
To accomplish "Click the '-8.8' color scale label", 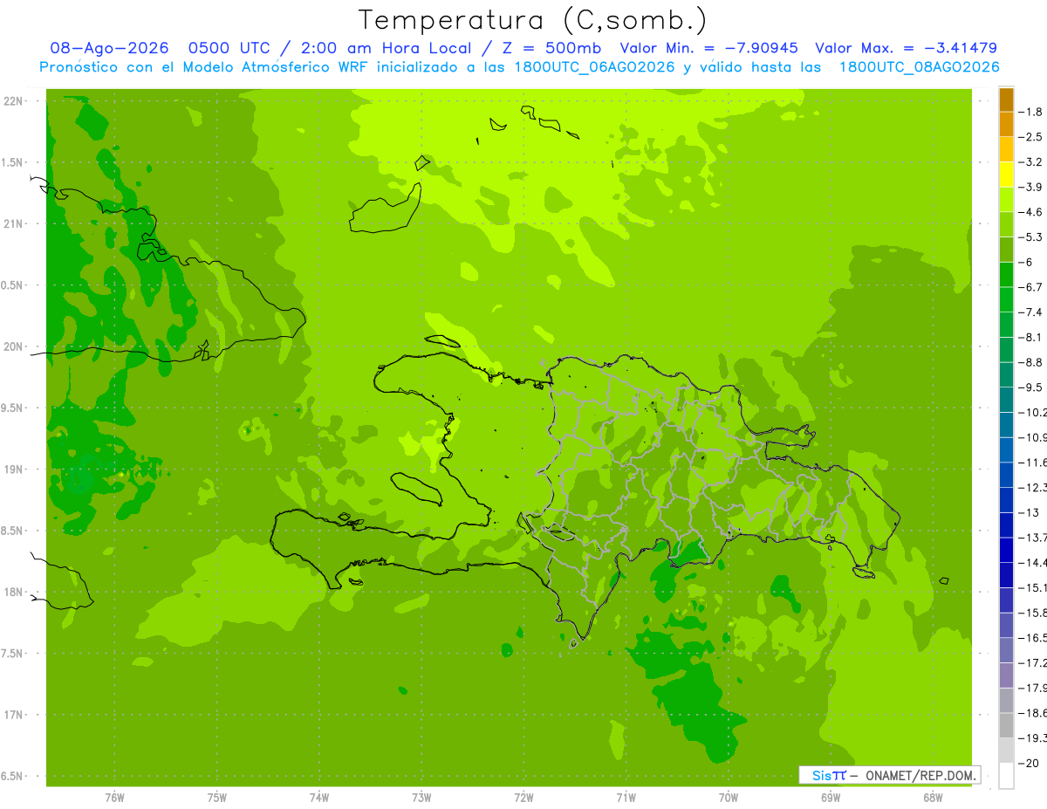I will click(x=1030, y=362).
